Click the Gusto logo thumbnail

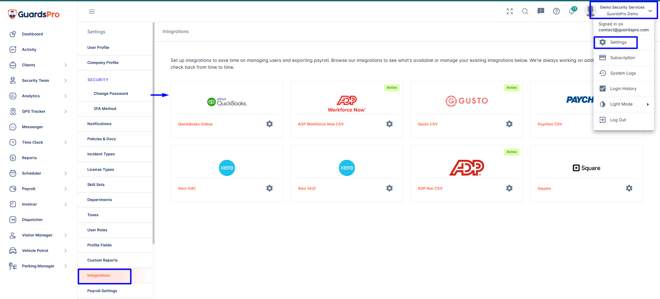pos(467,101)
